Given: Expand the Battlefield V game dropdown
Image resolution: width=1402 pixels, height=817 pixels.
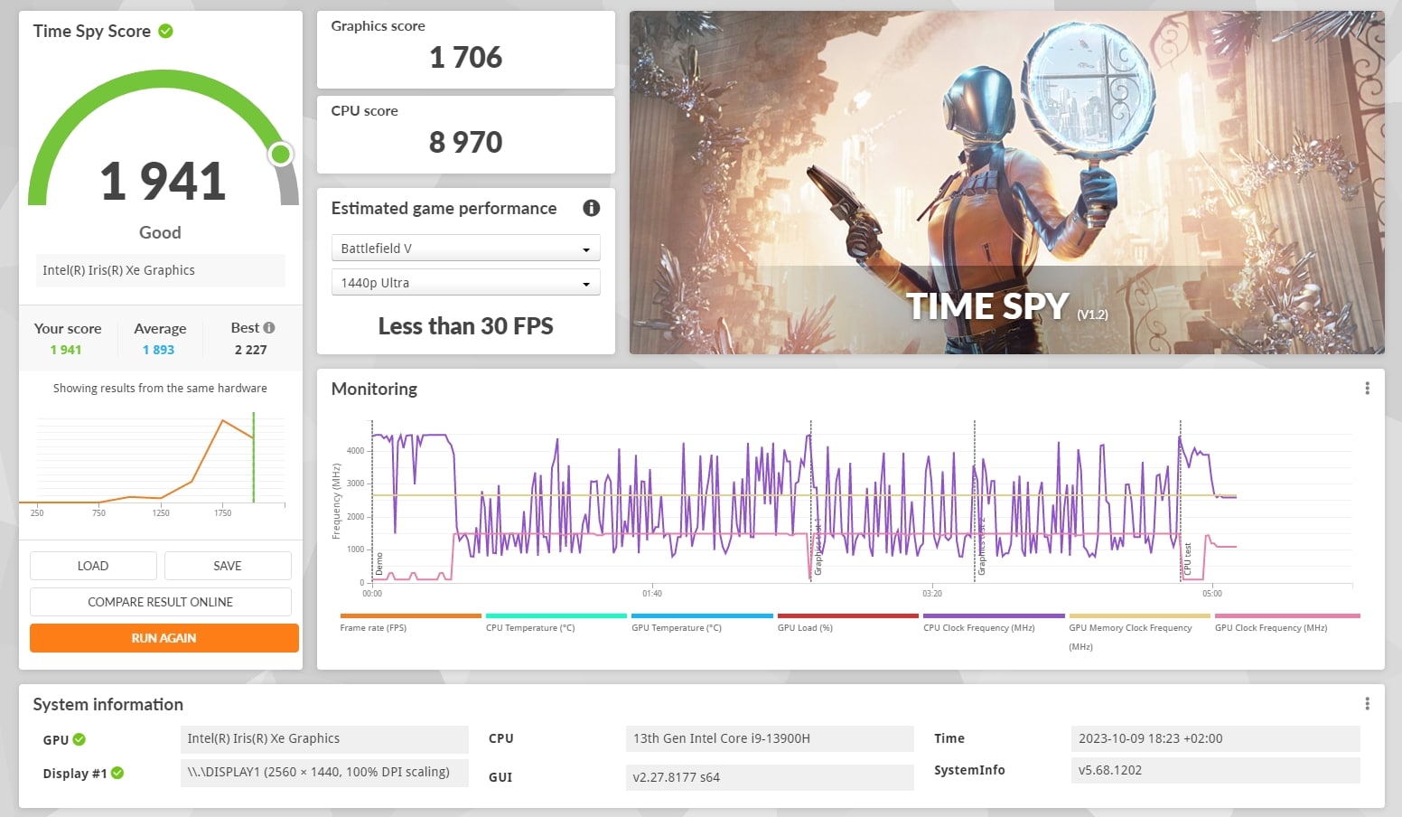Looking at the screenshot, I should (465, 249).
